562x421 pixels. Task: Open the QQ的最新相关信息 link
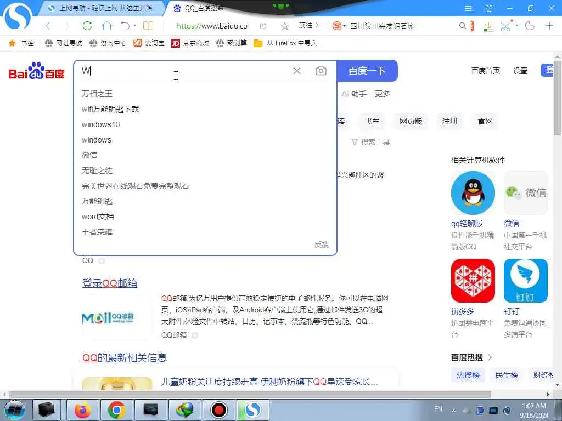[125, 357]
